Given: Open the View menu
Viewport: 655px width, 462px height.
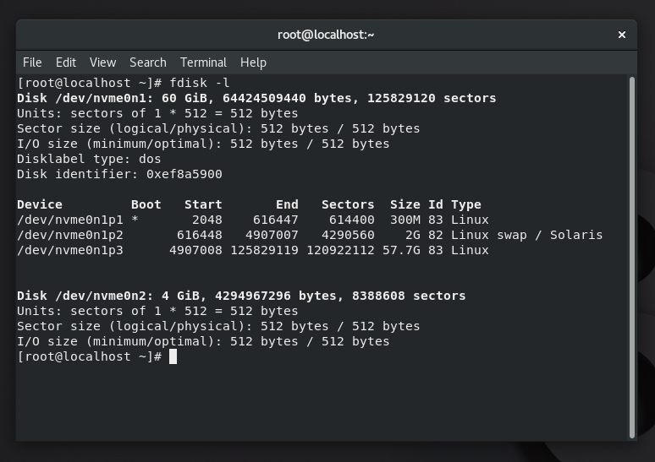Looking at the screenshot, I should [102, 63].
